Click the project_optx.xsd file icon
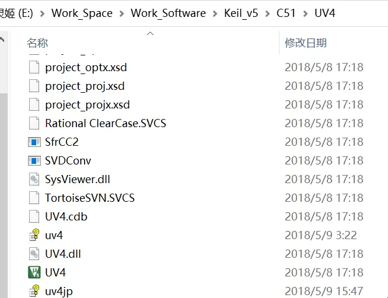Image resolution: width=388 pixels, height=298 pixels. [x=34, y=67]
